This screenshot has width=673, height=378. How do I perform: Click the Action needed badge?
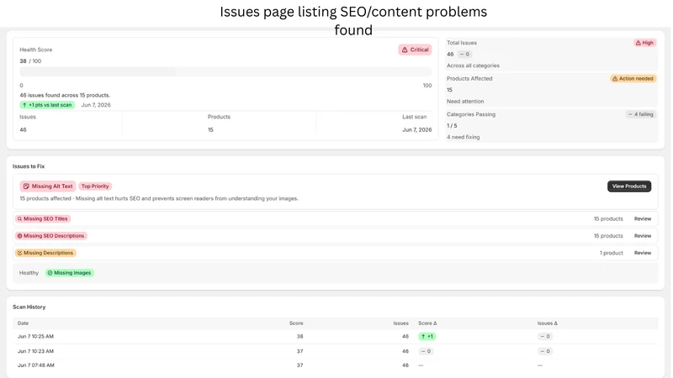pyautogui.click(x=633, y=79)
